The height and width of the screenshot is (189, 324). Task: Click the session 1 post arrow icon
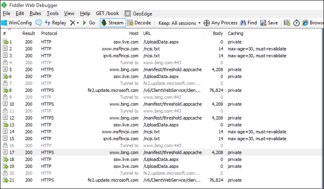5,42
